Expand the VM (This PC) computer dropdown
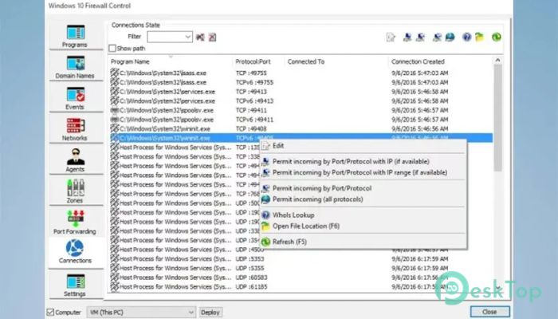 pos(141,313)
